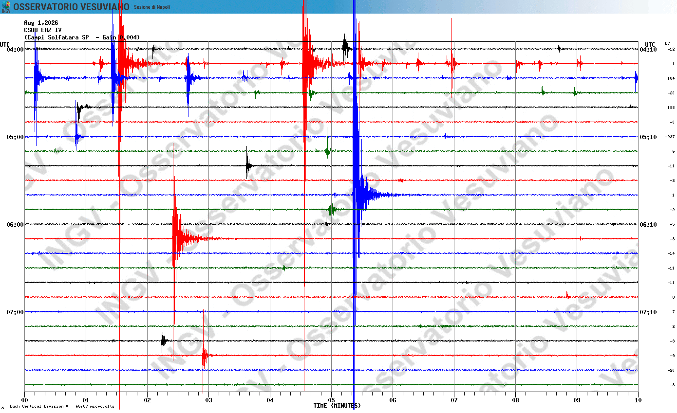
Task: Click the 'TIME (MINUTES)' axis title
Action: coord(337,406)
